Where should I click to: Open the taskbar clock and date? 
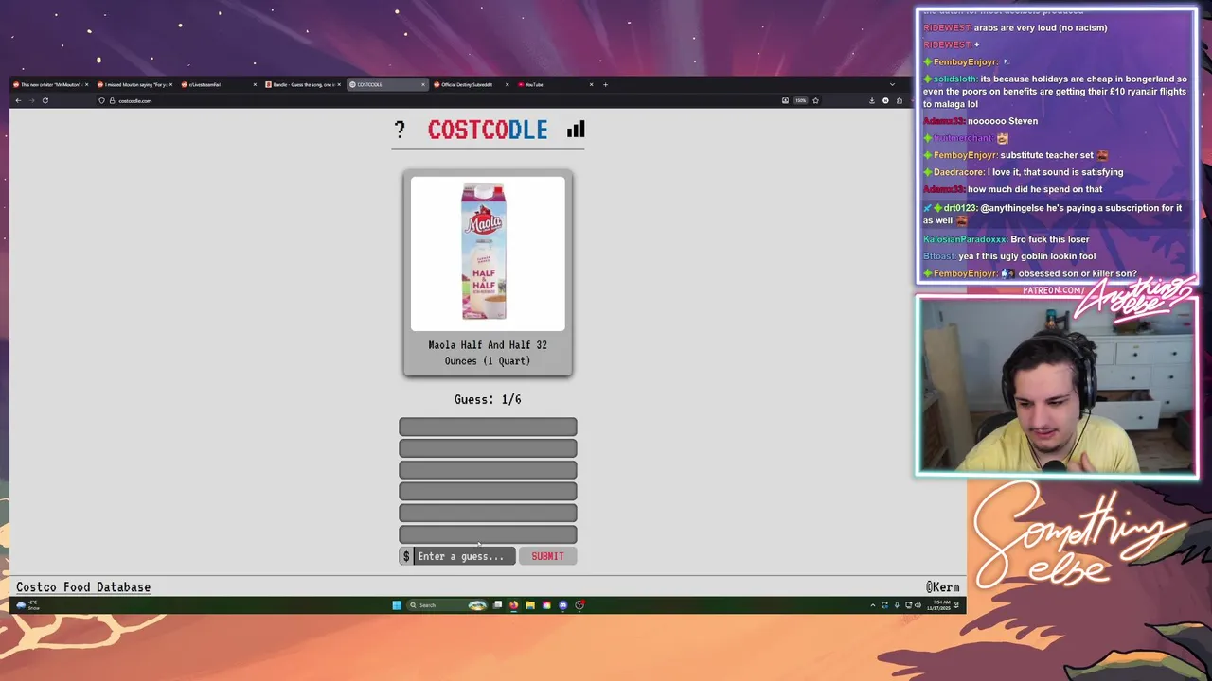click(x=938, y=605)
